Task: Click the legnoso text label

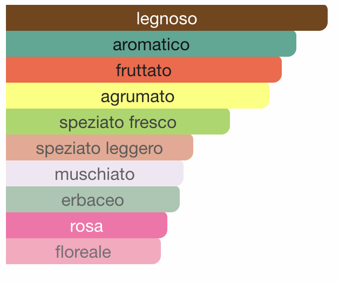Action: coord(167,19)
